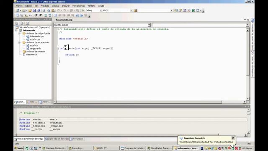Click the New Project toolbar icon
Viewport: 268px width, 151px height.
click(x=18, y=10)
